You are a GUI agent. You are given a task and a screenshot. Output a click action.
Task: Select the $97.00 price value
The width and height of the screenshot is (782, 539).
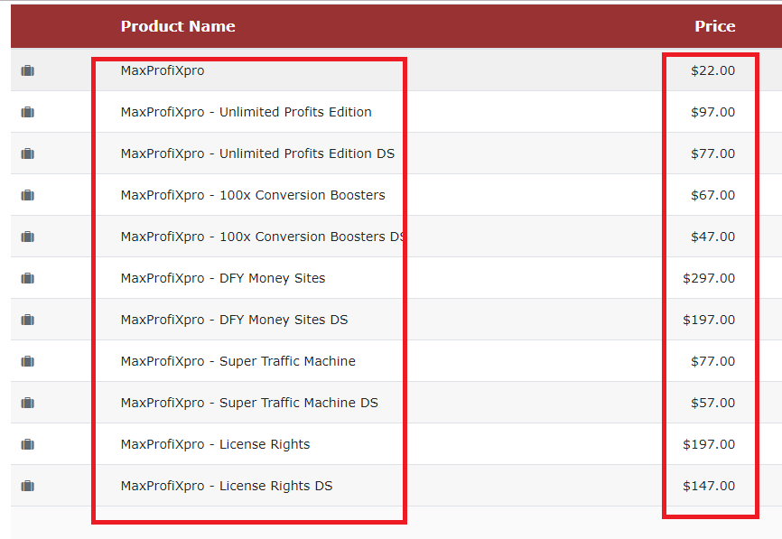coord(712,112)
